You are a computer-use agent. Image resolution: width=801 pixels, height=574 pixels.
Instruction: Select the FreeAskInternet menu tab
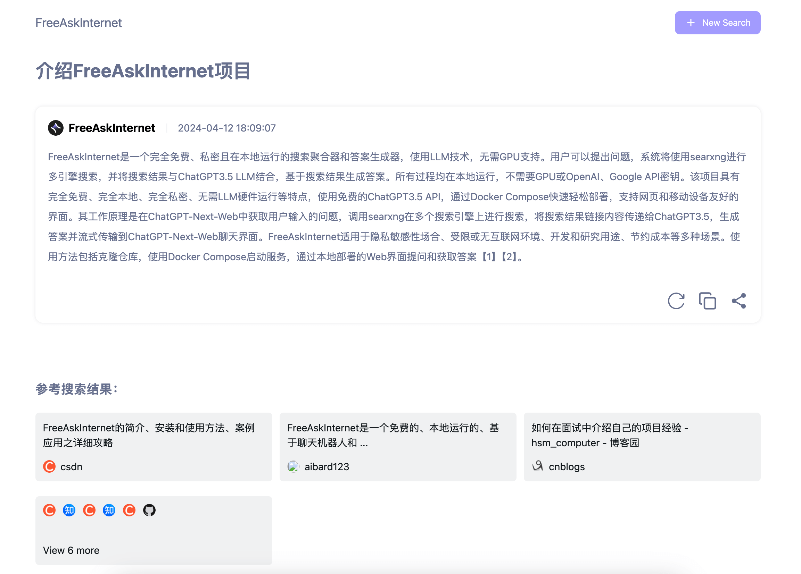click(79, 22)
